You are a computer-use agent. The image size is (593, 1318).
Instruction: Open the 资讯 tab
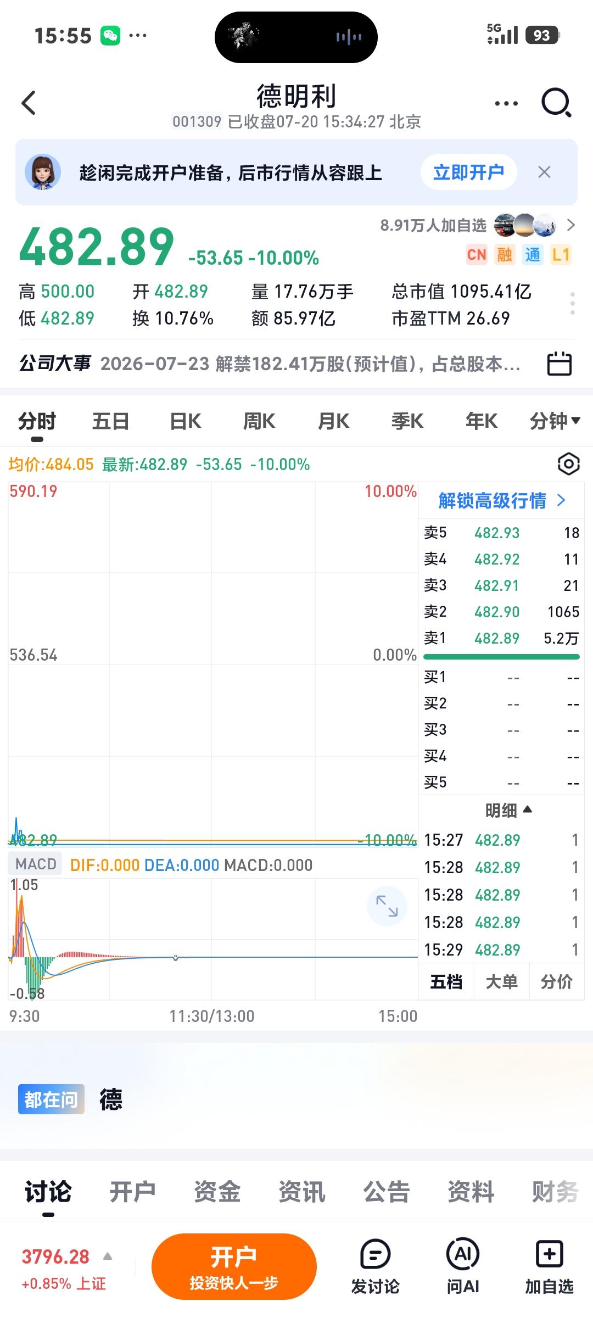[301, 1192]
